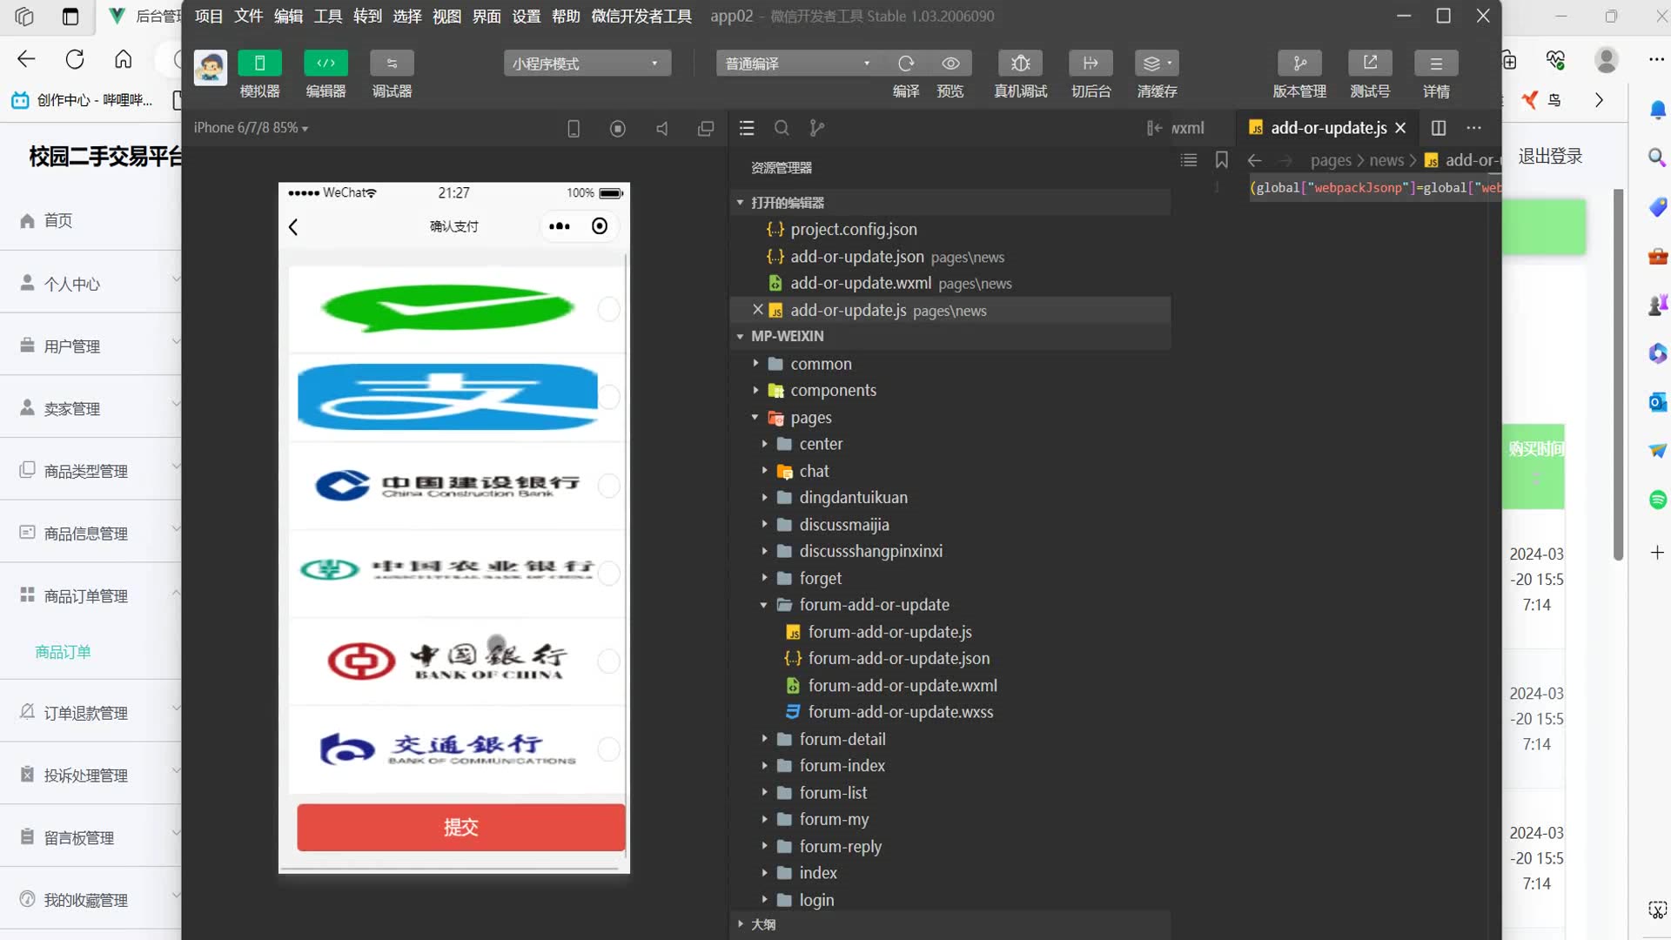
Task: Go back in simulator navigation
Action: click(x=293, y=227)
